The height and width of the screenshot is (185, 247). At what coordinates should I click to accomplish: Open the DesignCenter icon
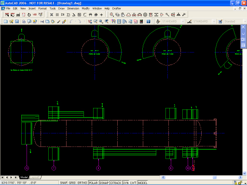click(119, 21)
